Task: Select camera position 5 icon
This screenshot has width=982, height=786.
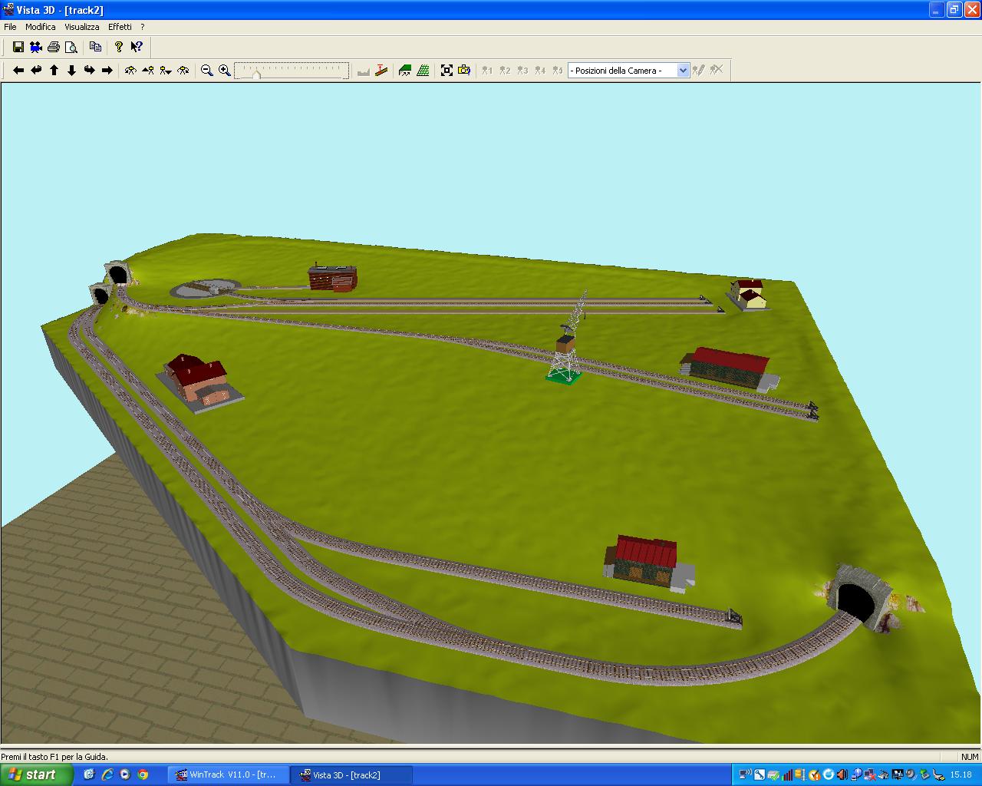Action: [x=558, y=71]
